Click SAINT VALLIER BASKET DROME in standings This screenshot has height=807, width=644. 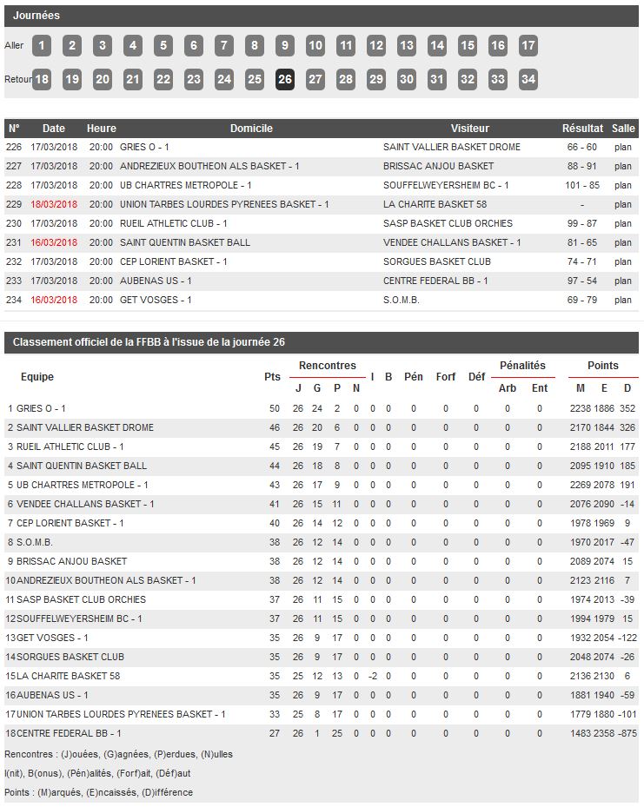(x=84, y=427)
